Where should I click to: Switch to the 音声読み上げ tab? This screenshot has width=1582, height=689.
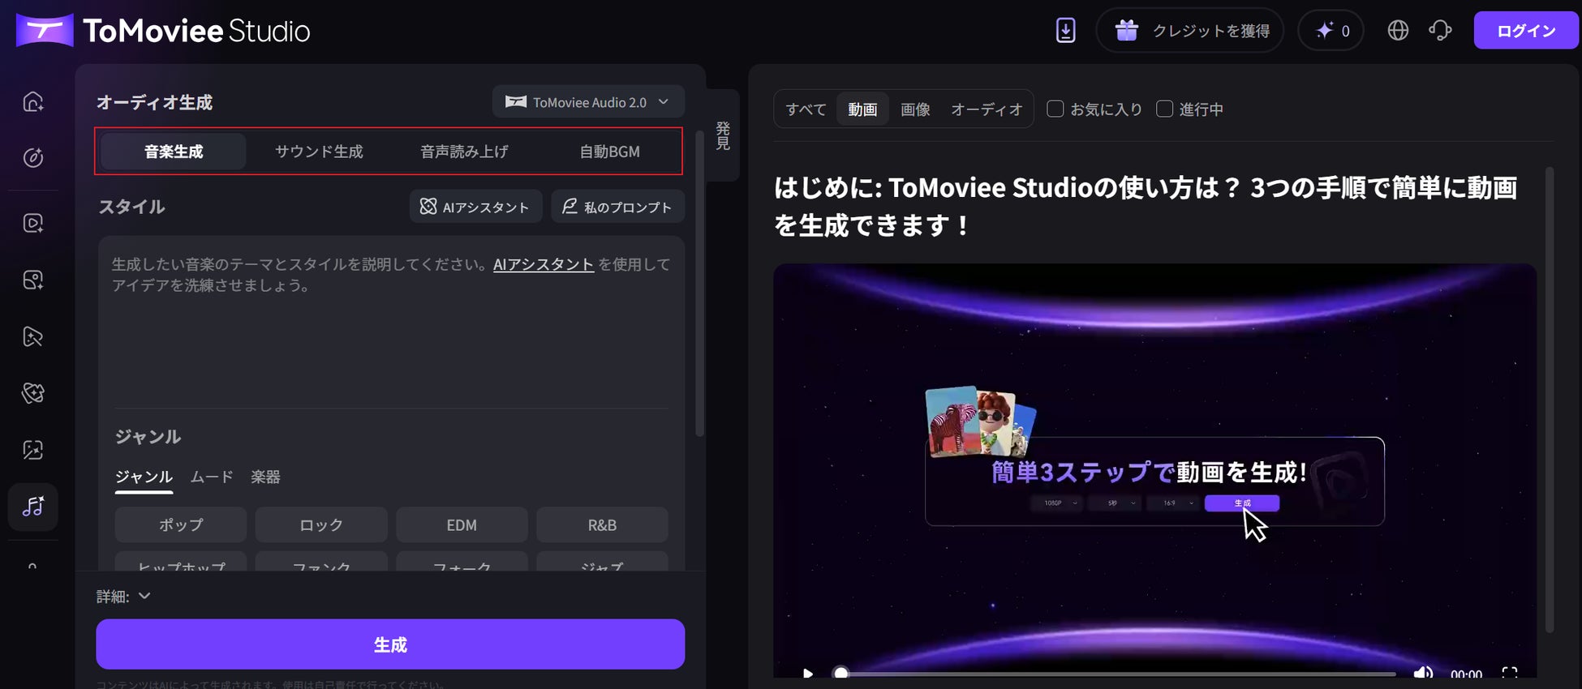pyautogui.click(x=464, y=152)
